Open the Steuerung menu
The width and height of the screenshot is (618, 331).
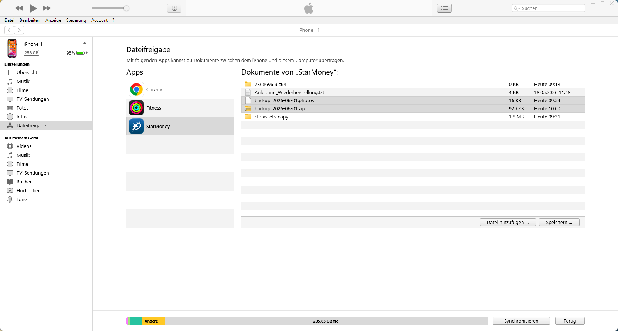[x=76, y=20]
